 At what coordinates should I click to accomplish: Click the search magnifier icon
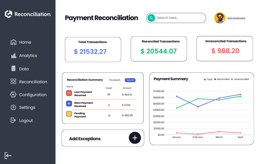point(151,18)
